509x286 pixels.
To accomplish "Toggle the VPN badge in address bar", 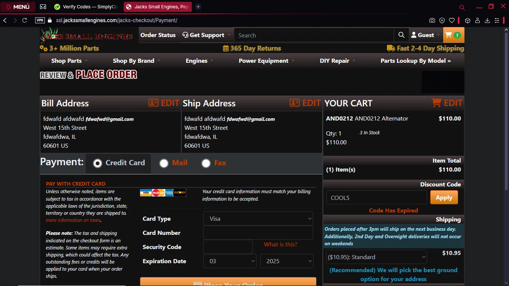I will (x=40, y=20).
